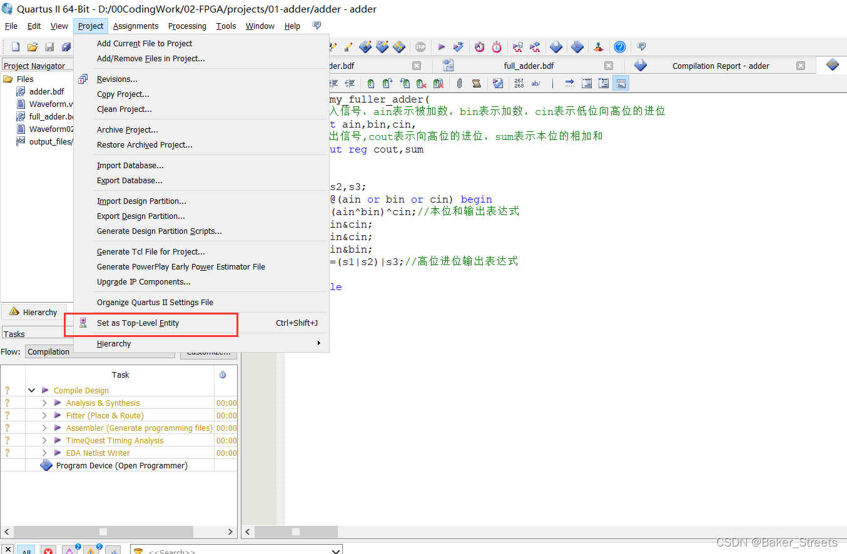
Task: Expand the TimeQuest Timing Analysis task
Action: coord(44,440)
